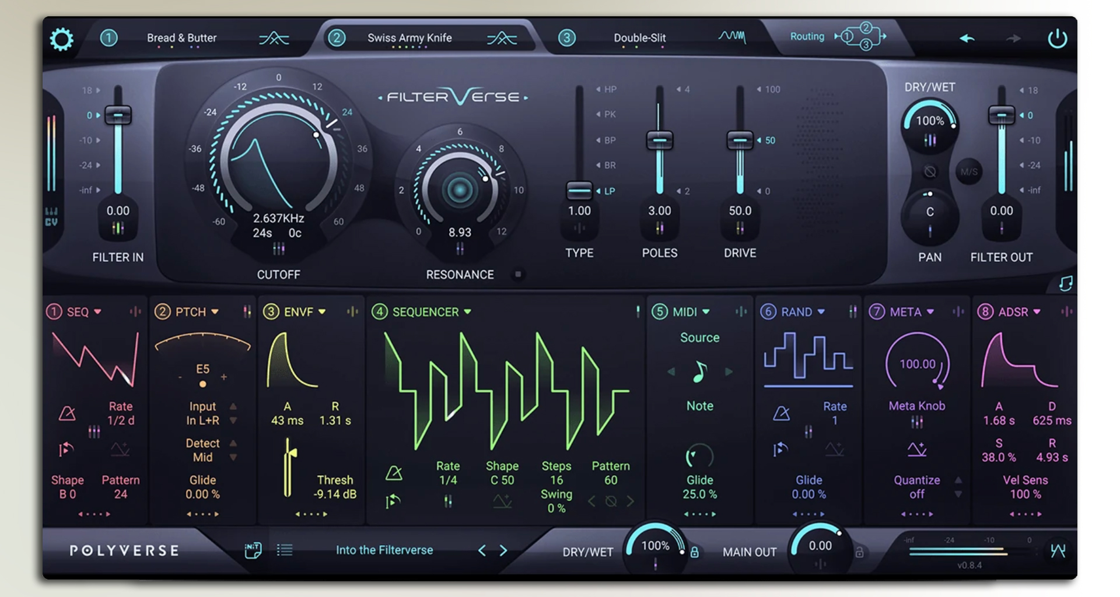This screenshot has width=1120, height=597.
Task: Go to the previous preset
Action: tap(482, 550)
